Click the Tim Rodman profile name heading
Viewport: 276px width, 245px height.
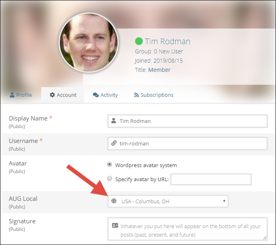pyautogui.click(x=168, y=41)
